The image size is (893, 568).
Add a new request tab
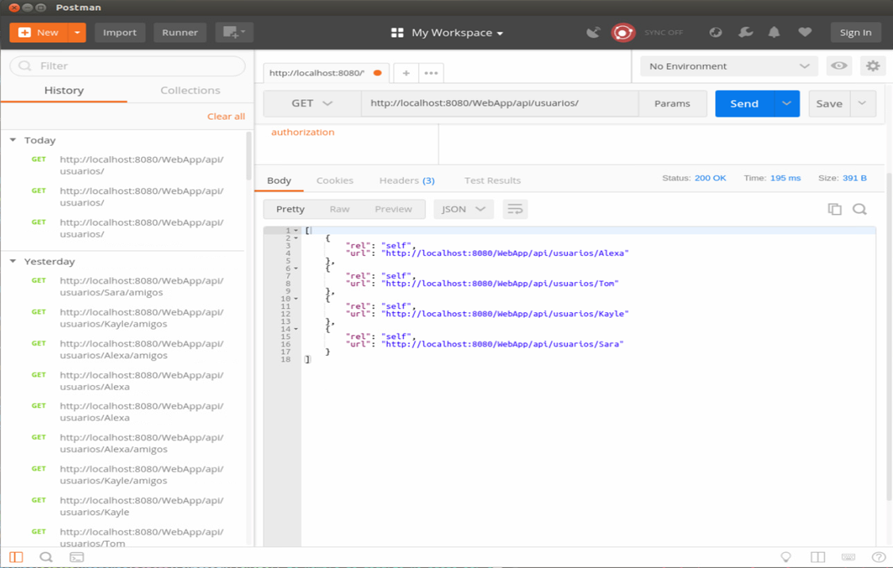(x=406, y=73)
